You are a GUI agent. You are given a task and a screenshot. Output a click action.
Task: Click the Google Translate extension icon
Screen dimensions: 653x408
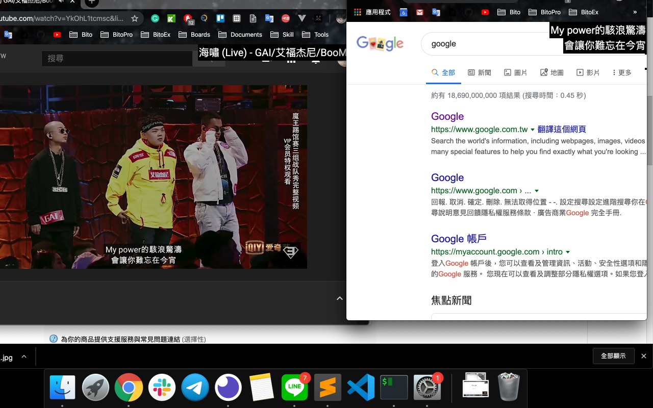pyautogui.click(x=435, y=12)
